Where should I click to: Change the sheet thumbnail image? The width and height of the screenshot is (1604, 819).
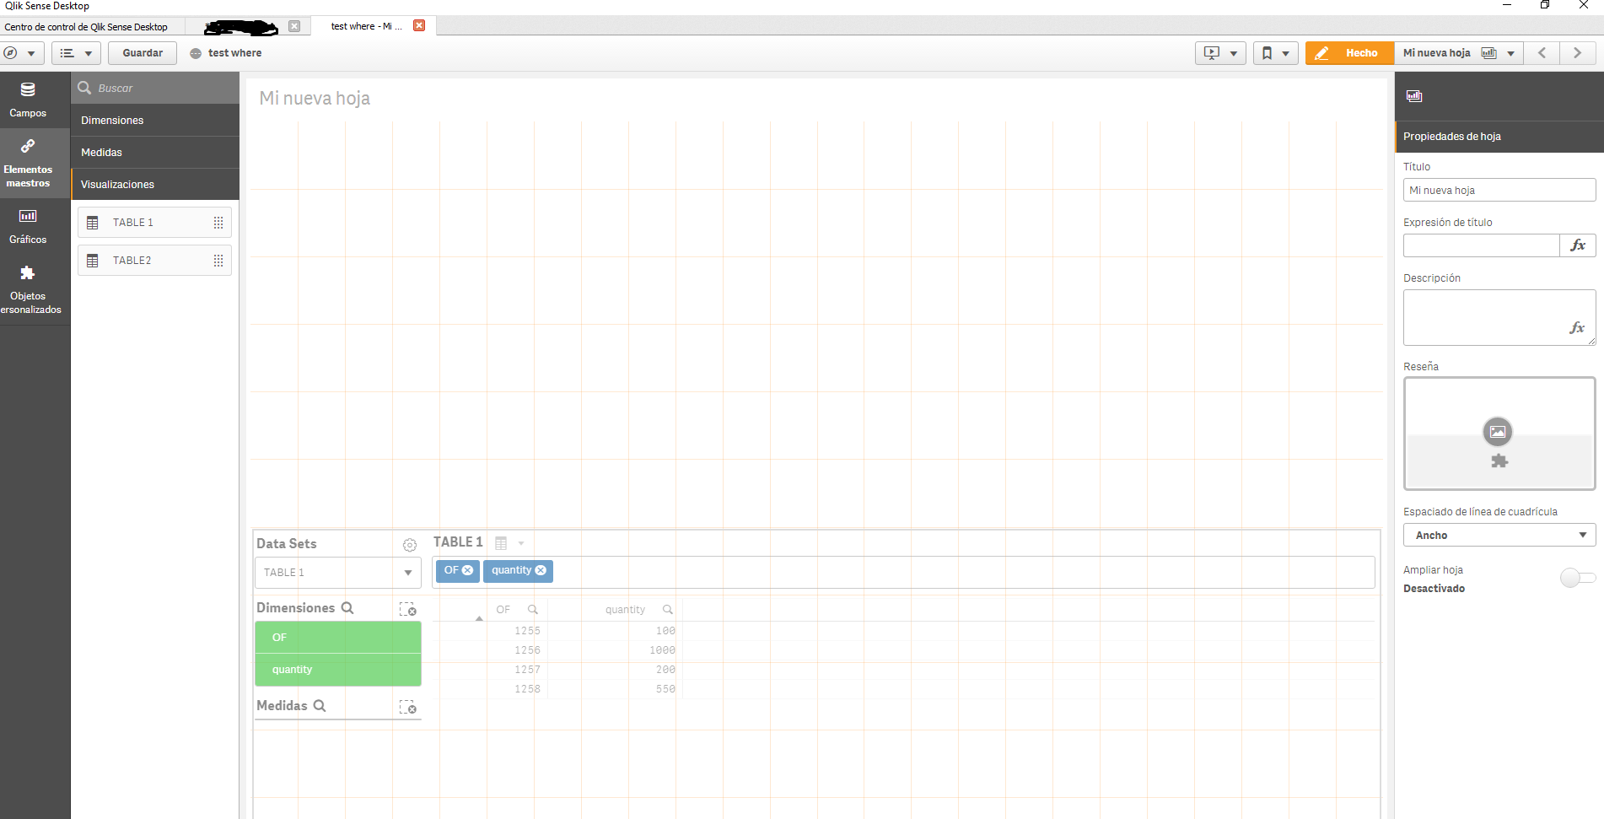(x=1498, y=432)
